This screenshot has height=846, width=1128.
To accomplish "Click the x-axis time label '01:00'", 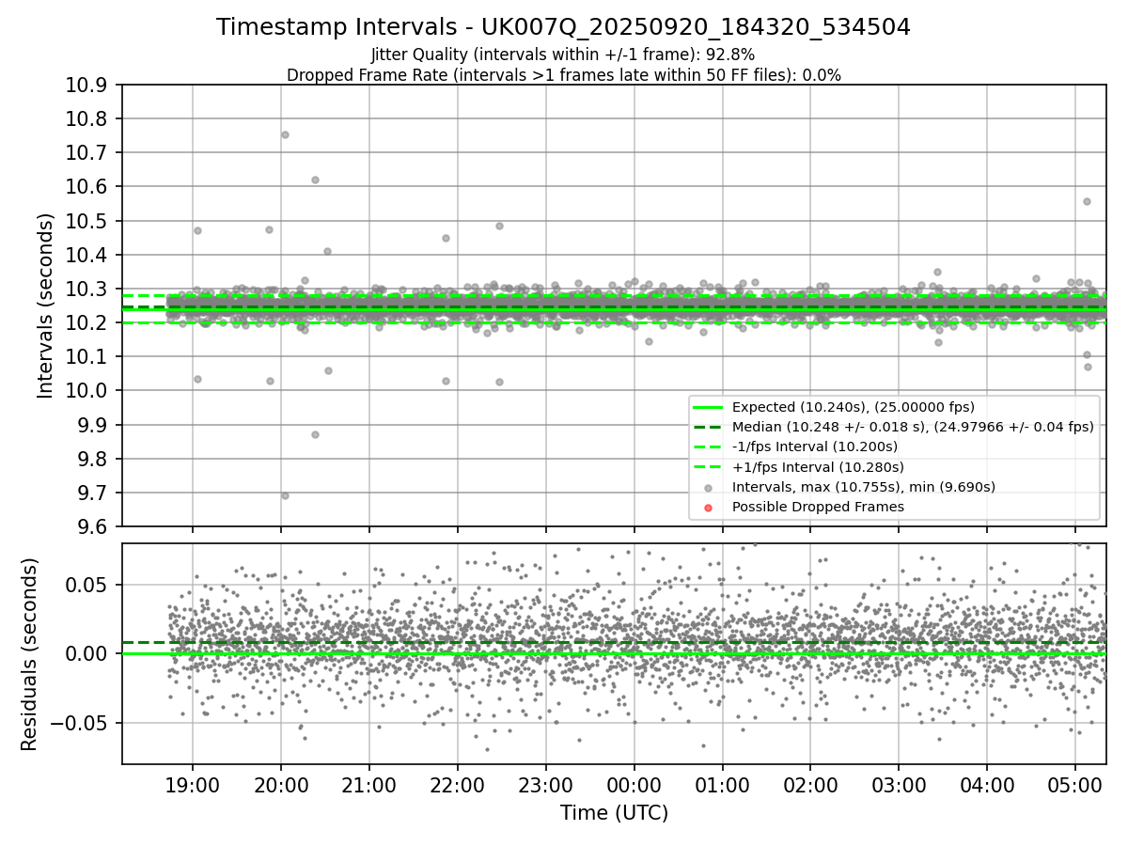I will [723, 784].
